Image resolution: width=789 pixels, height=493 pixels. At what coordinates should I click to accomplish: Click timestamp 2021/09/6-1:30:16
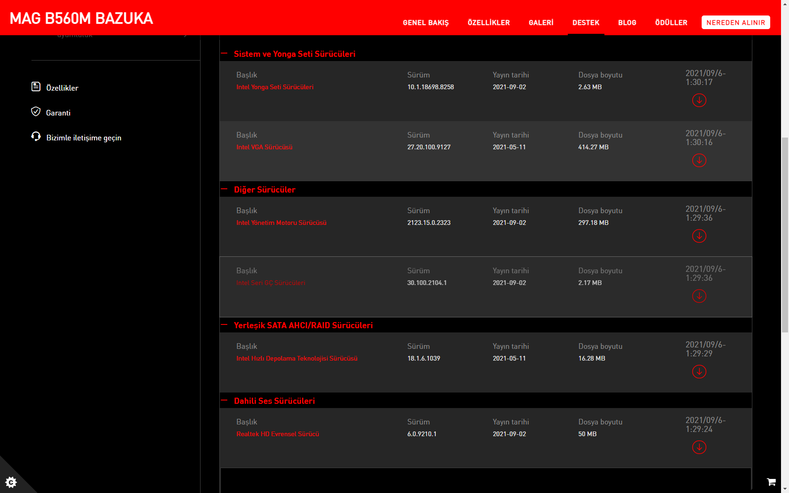(x=705, y=138)
